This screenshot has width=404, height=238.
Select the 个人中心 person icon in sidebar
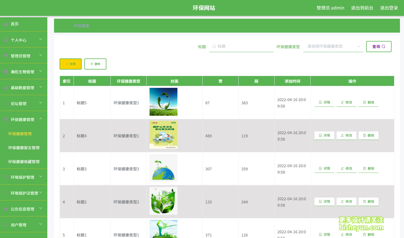(6, 40)
